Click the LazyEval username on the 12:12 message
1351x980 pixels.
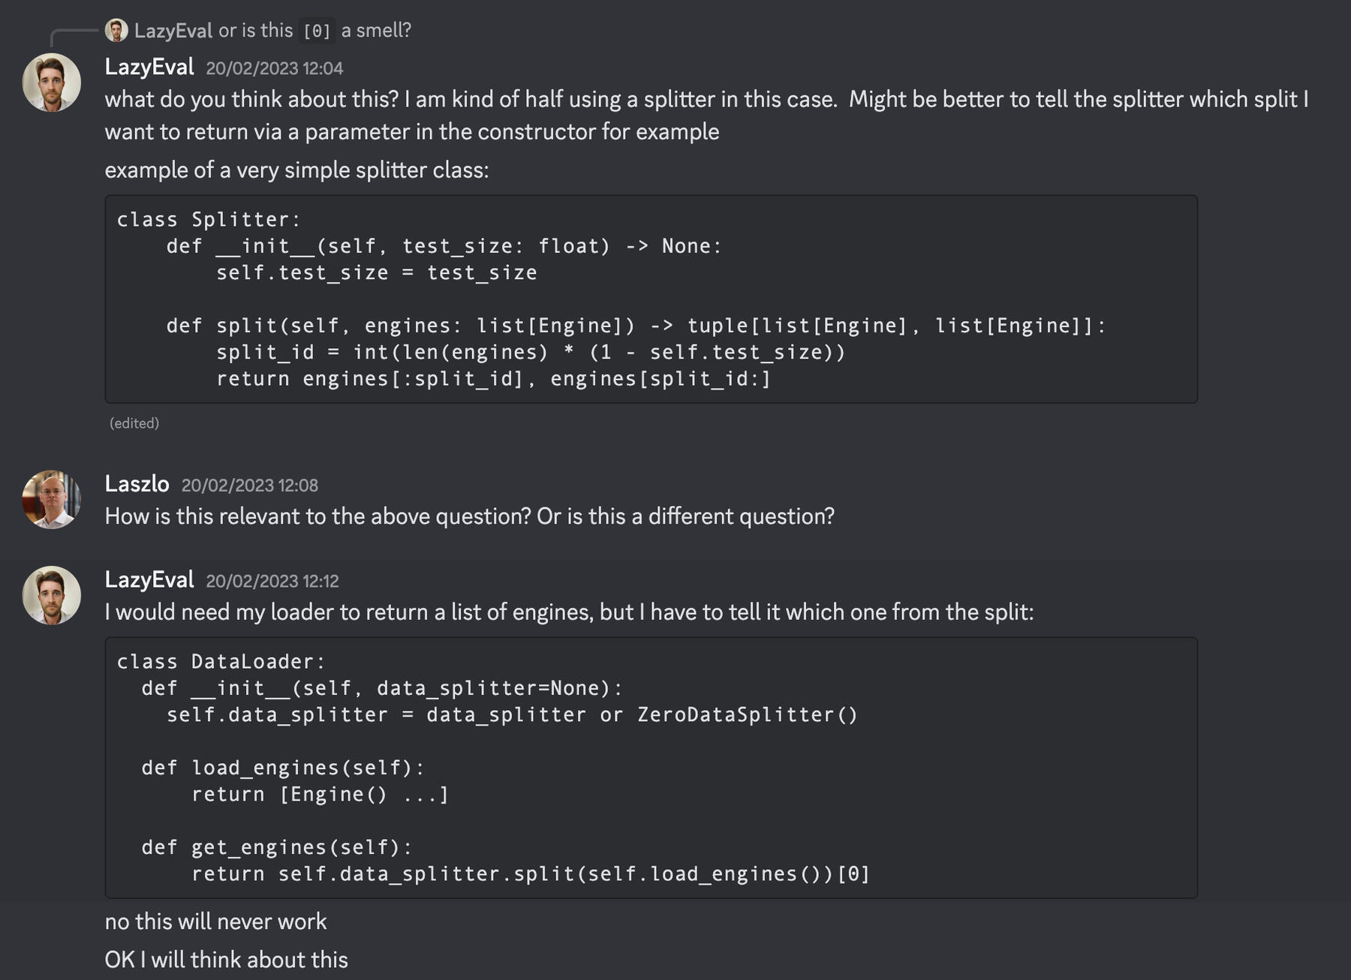[149, 580]
